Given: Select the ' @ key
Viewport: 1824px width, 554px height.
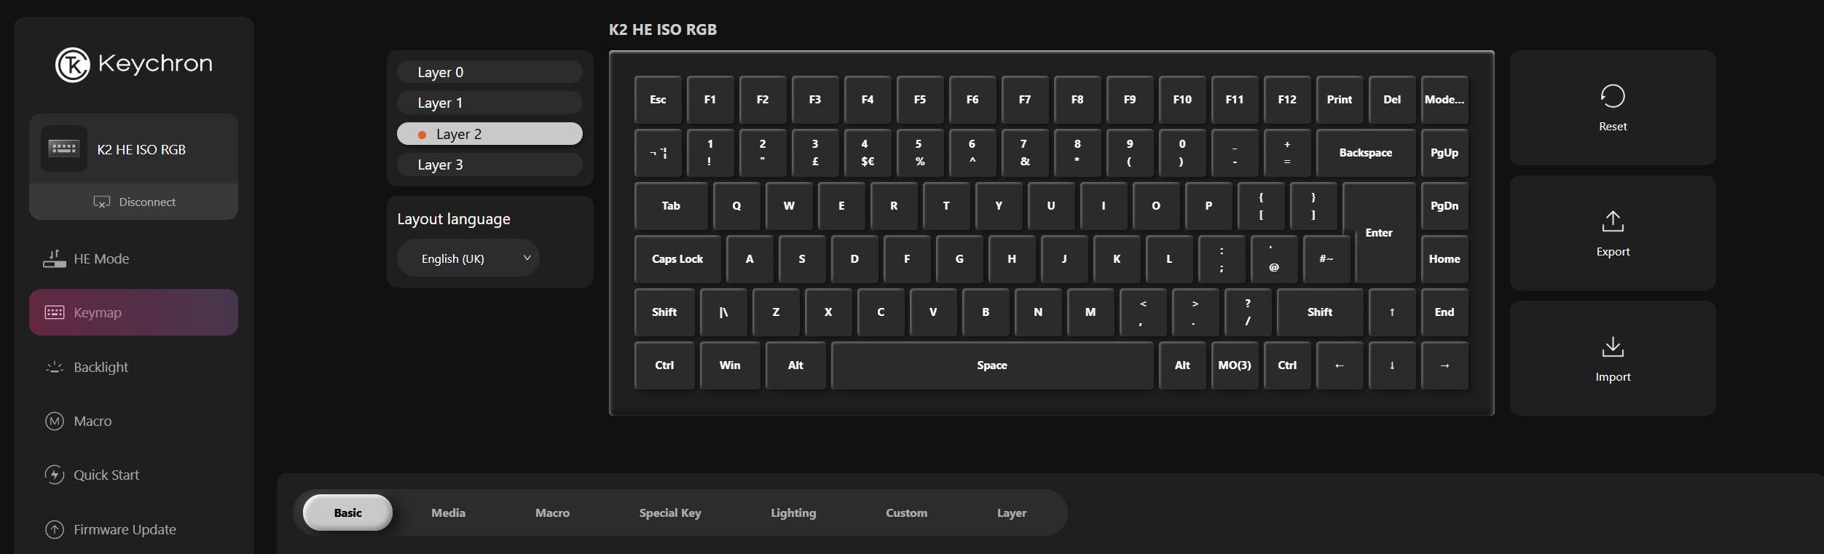Looking at the screenshot, I should [x=1274, y=258].
